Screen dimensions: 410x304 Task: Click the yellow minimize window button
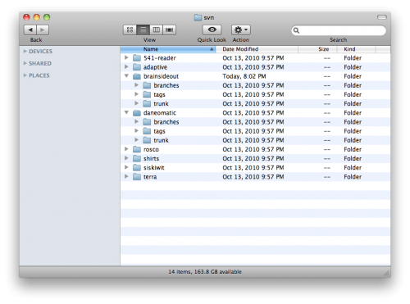pos(37,17)
